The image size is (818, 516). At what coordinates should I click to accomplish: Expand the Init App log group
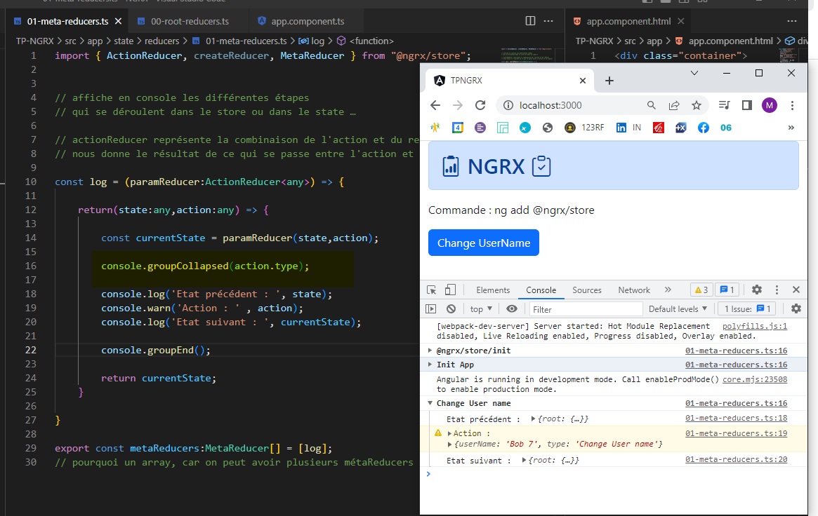[430, 365]
